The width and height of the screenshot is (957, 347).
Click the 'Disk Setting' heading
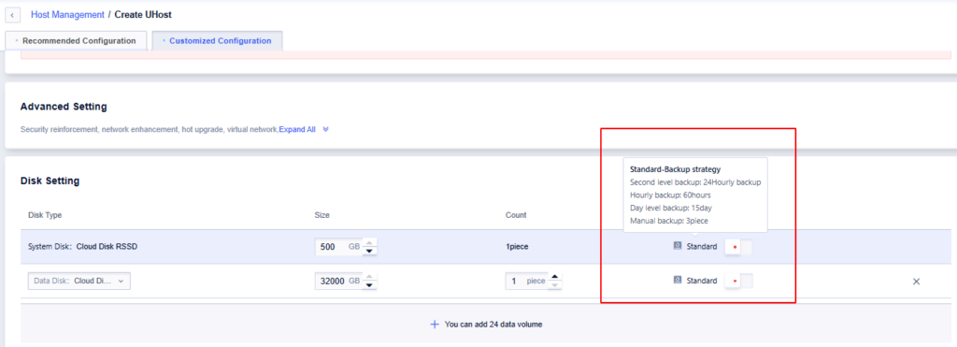(50, 181)
